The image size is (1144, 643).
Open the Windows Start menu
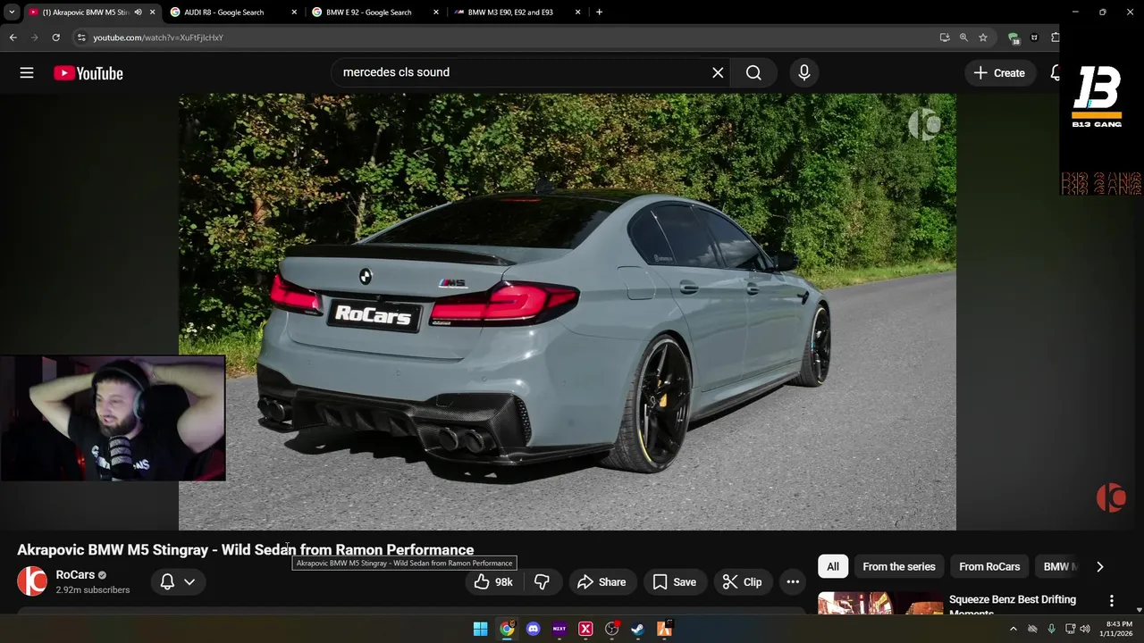pos(481,629)
